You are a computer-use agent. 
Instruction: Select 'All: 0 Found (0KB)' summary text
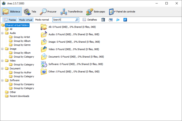click(x=72, y=27)
